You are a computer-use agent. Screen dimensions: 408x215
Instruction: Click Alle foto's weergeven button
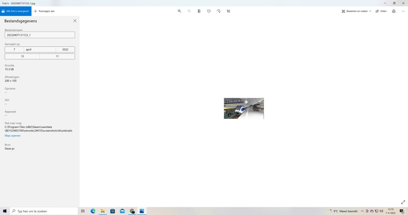tap(15, 11)
